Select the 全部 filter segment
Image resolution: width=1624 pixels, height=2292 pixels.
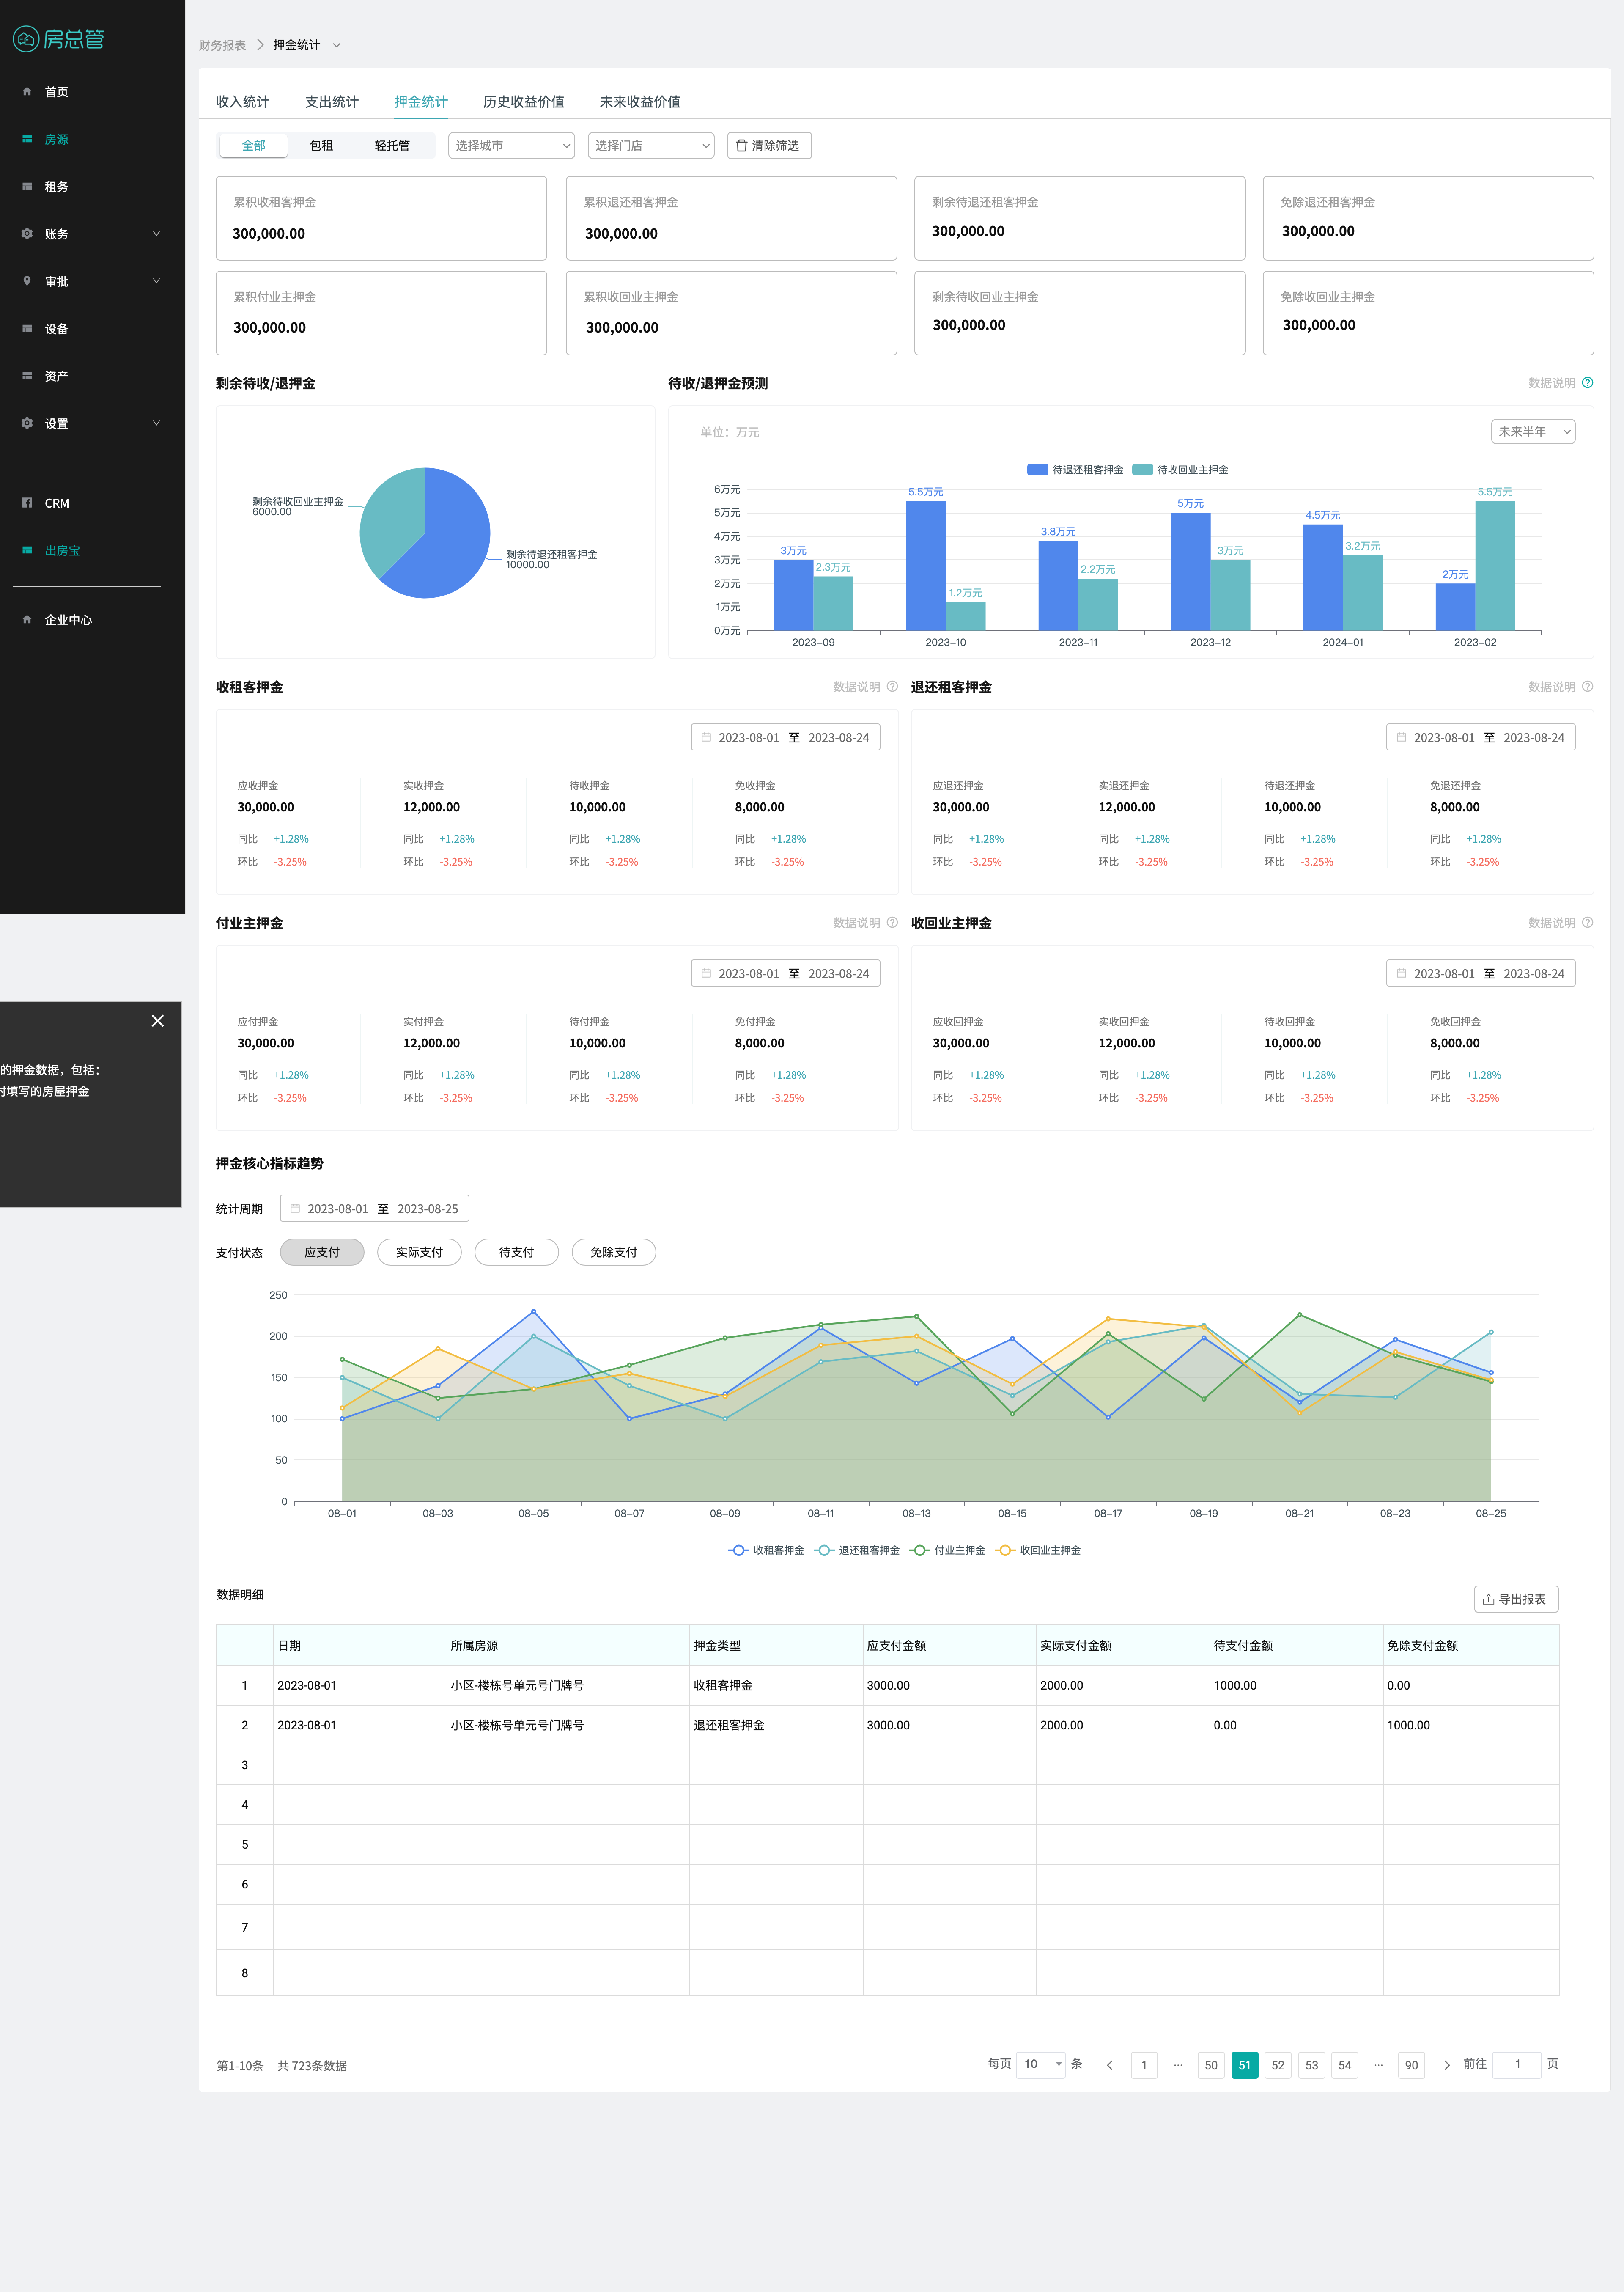tap(254, 146)
